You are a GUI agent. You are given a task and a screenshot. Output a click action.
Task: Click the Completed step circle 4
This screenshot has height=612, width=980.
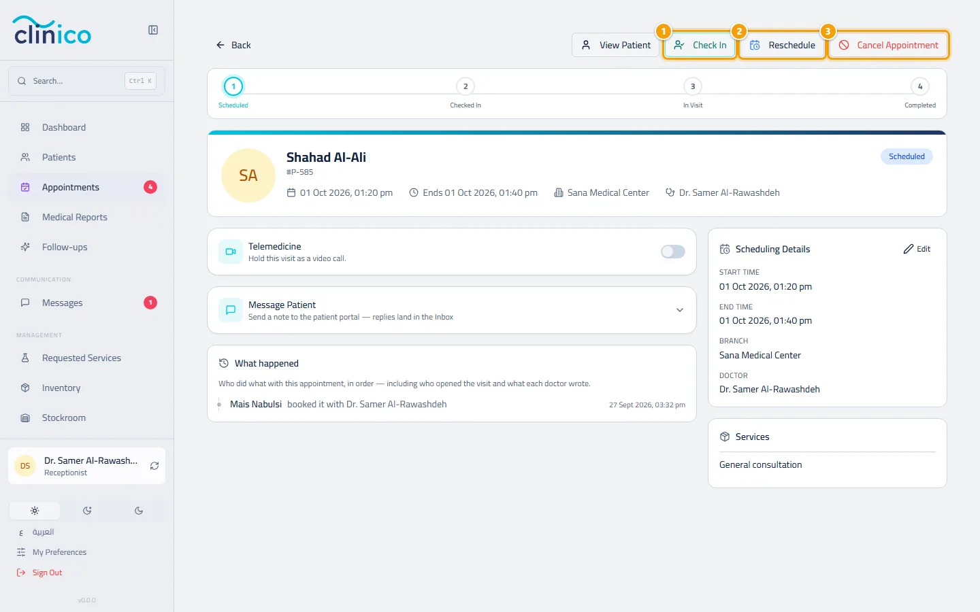coord(920,86)
